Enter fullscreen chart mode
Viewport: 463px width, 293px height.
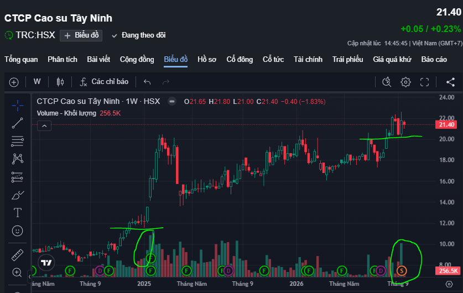point(424,82)
